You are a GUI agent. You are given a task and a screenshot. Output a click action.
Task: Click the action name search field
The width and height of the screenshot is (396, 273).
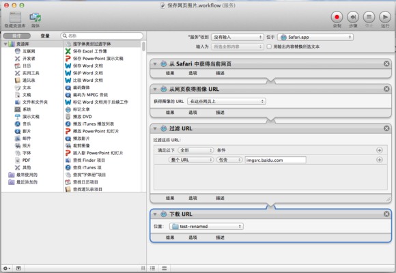click(102, 36)
